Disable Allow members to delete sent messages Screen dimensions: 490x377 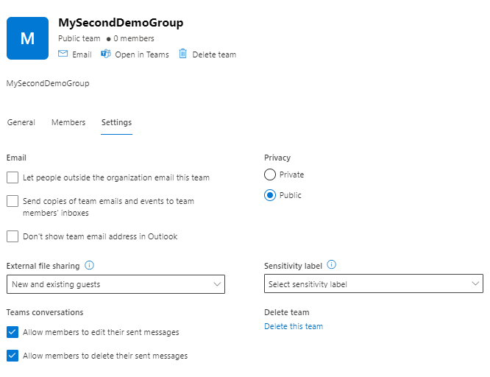13,356
